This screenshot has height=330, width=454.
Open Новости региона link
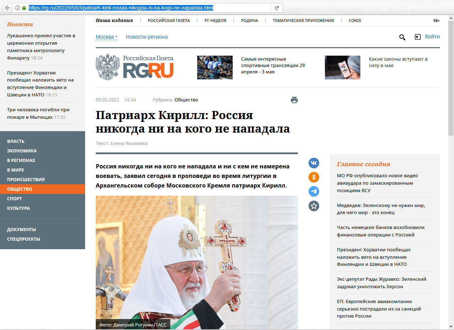click(x=146, y=37)
